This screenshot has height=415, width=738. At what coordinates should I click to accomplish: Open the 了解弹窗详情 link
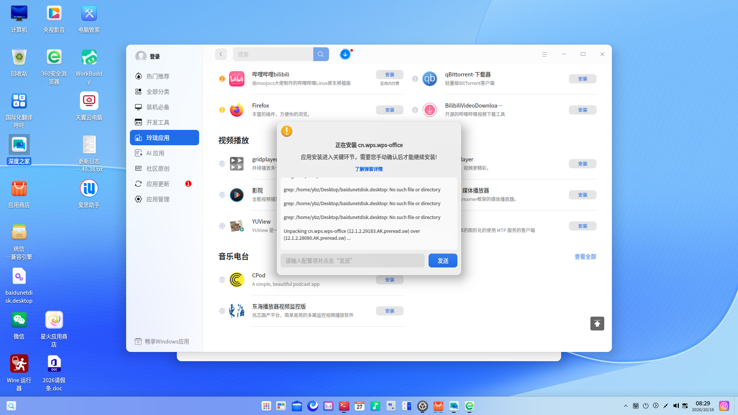(x=369, y=169)
